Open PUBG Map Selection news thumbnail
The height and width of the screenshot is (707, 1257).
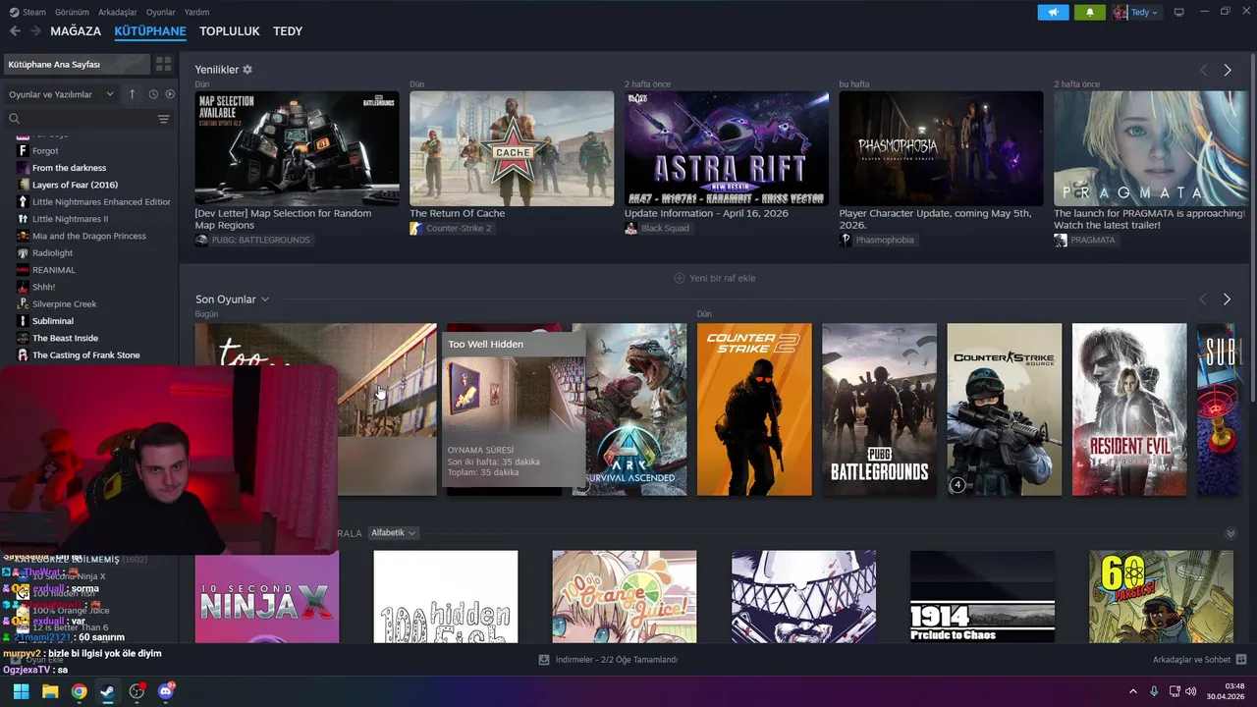tap(297, 148)
